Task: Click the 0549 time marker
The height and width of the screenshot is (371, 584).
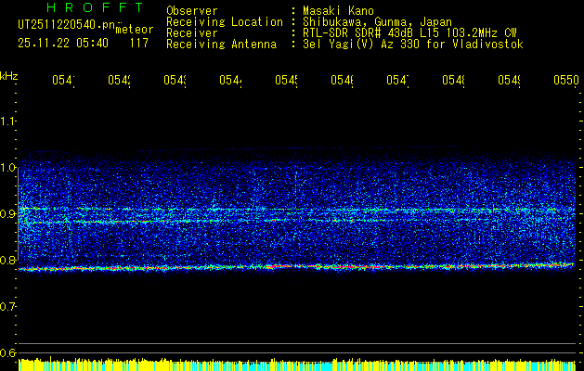Action: coord(509,80)
